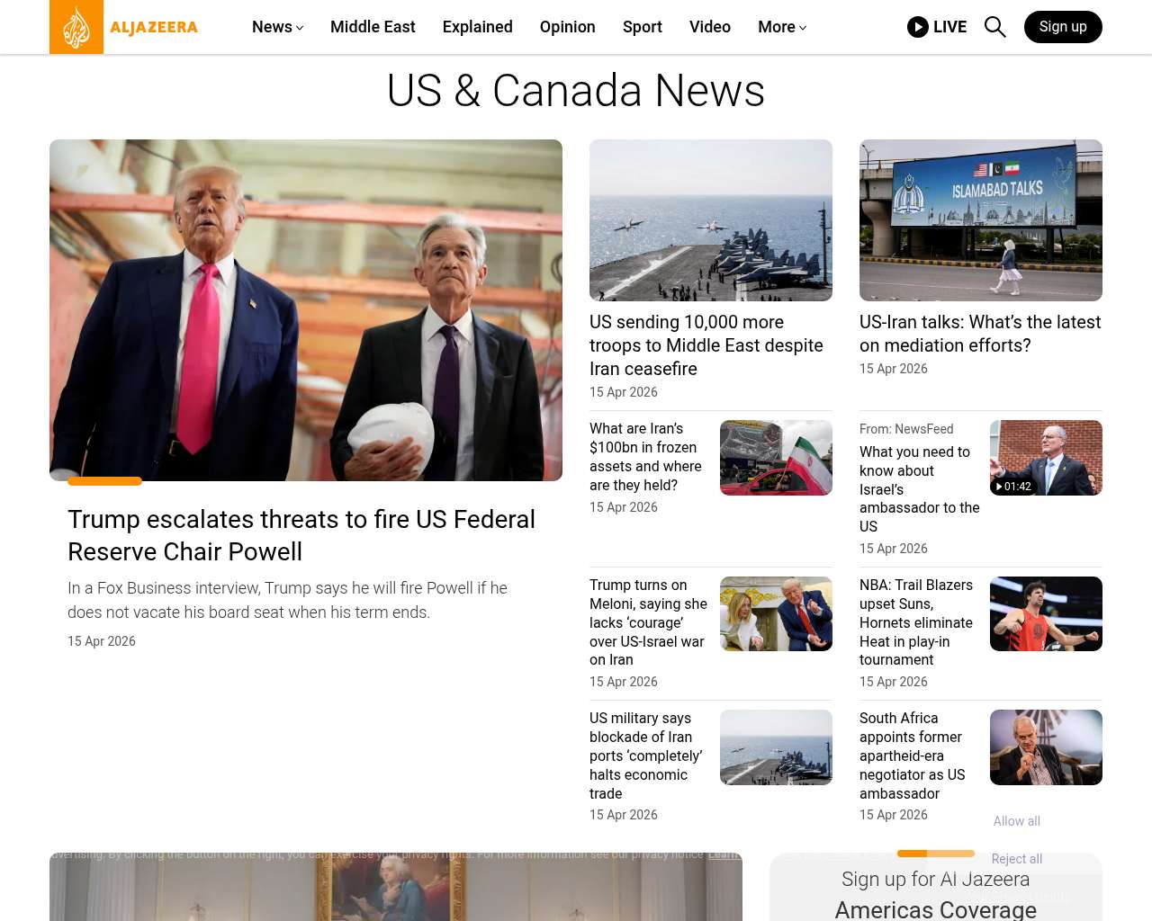
Task: Open US sending 10,000 more troops article
Action: [706, 345]
